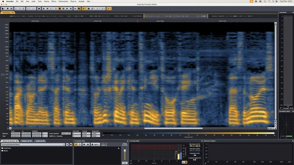Click the Open file folder icon
Viewport: 294px width, 165px height.
coord(8,8)
